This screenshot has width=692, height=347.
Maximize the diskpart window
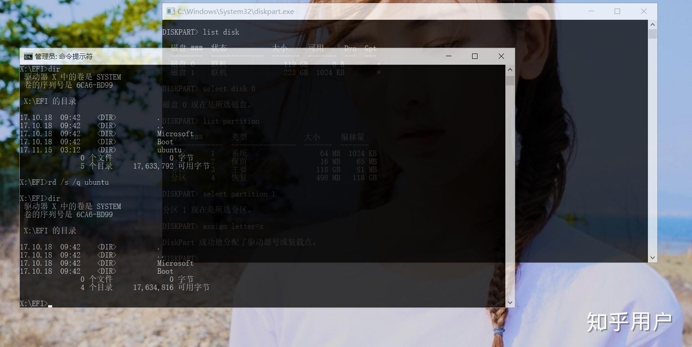click(x=617, y=11)
